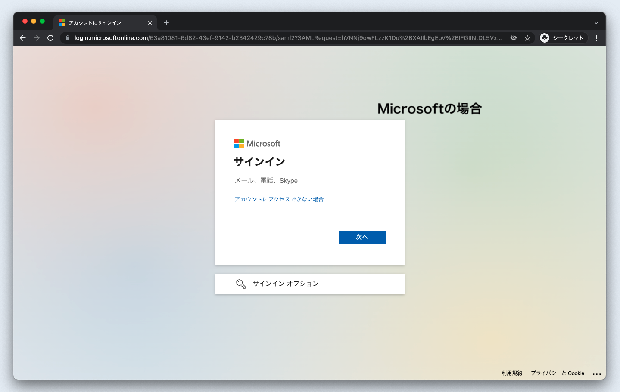This screenshot has width=620, height=392.
Task: Click the Microsoft logo on the sign-in card
Action: point(257,143)
